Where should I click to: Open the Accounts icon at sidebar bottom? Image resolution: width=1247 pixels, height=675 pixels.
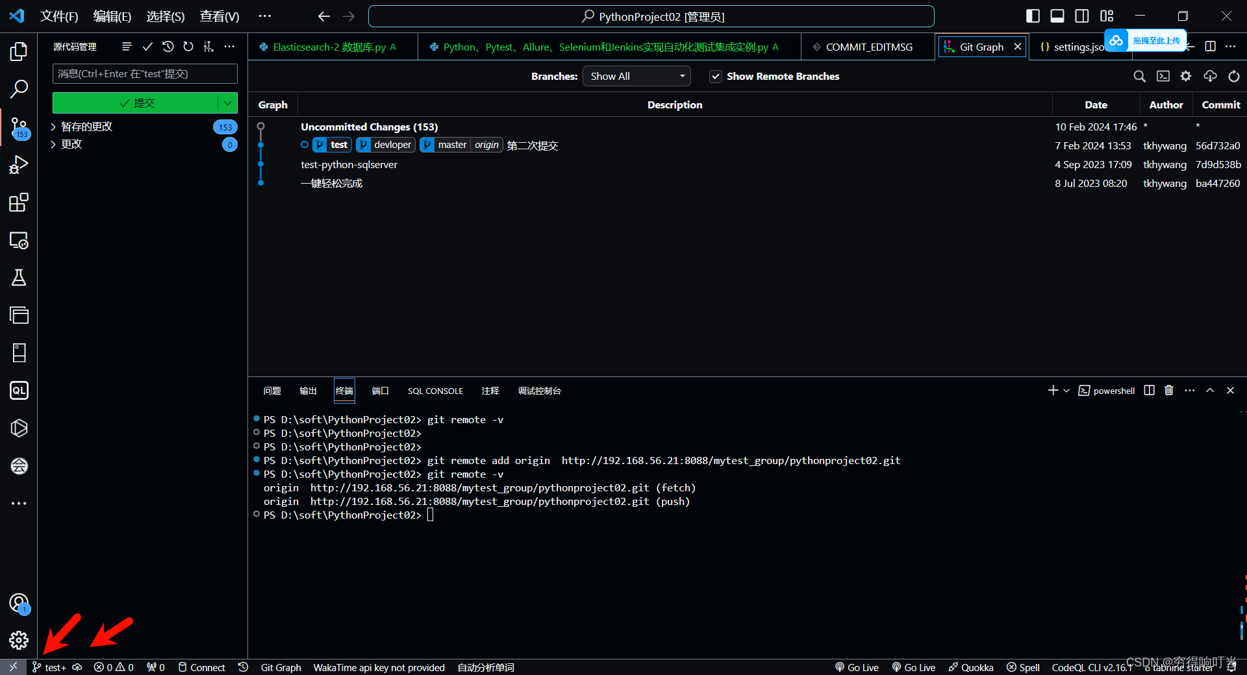pyautogui.click(x=19, y=604)
